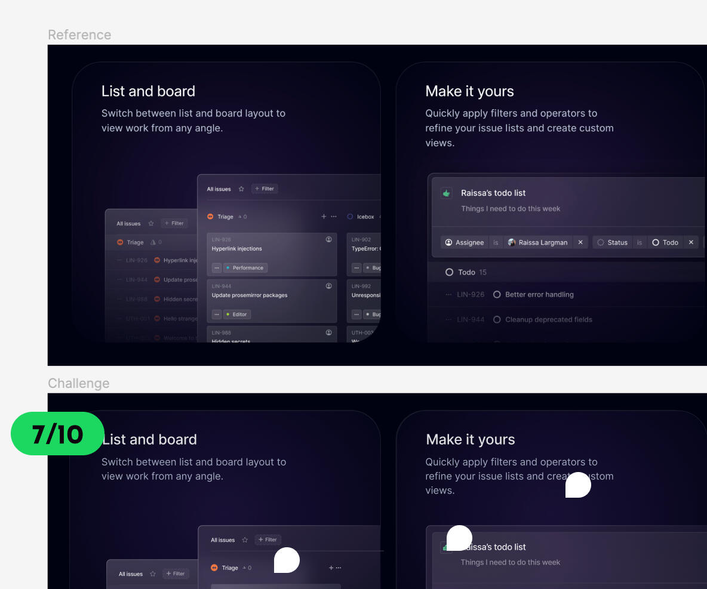Viewport: 707px width, 589px height.
Task: Open Reference Triage column three-dot menu
Action: [334, 217]
